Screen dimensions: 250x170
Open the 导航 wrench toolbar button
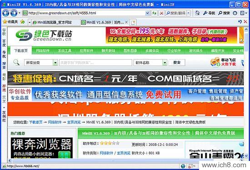tap(209, 13)
